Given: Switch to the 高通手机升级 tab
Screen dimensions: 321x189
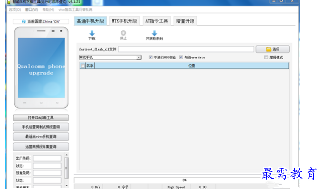Looking at the screenshot, I should (x=90, y=21).
